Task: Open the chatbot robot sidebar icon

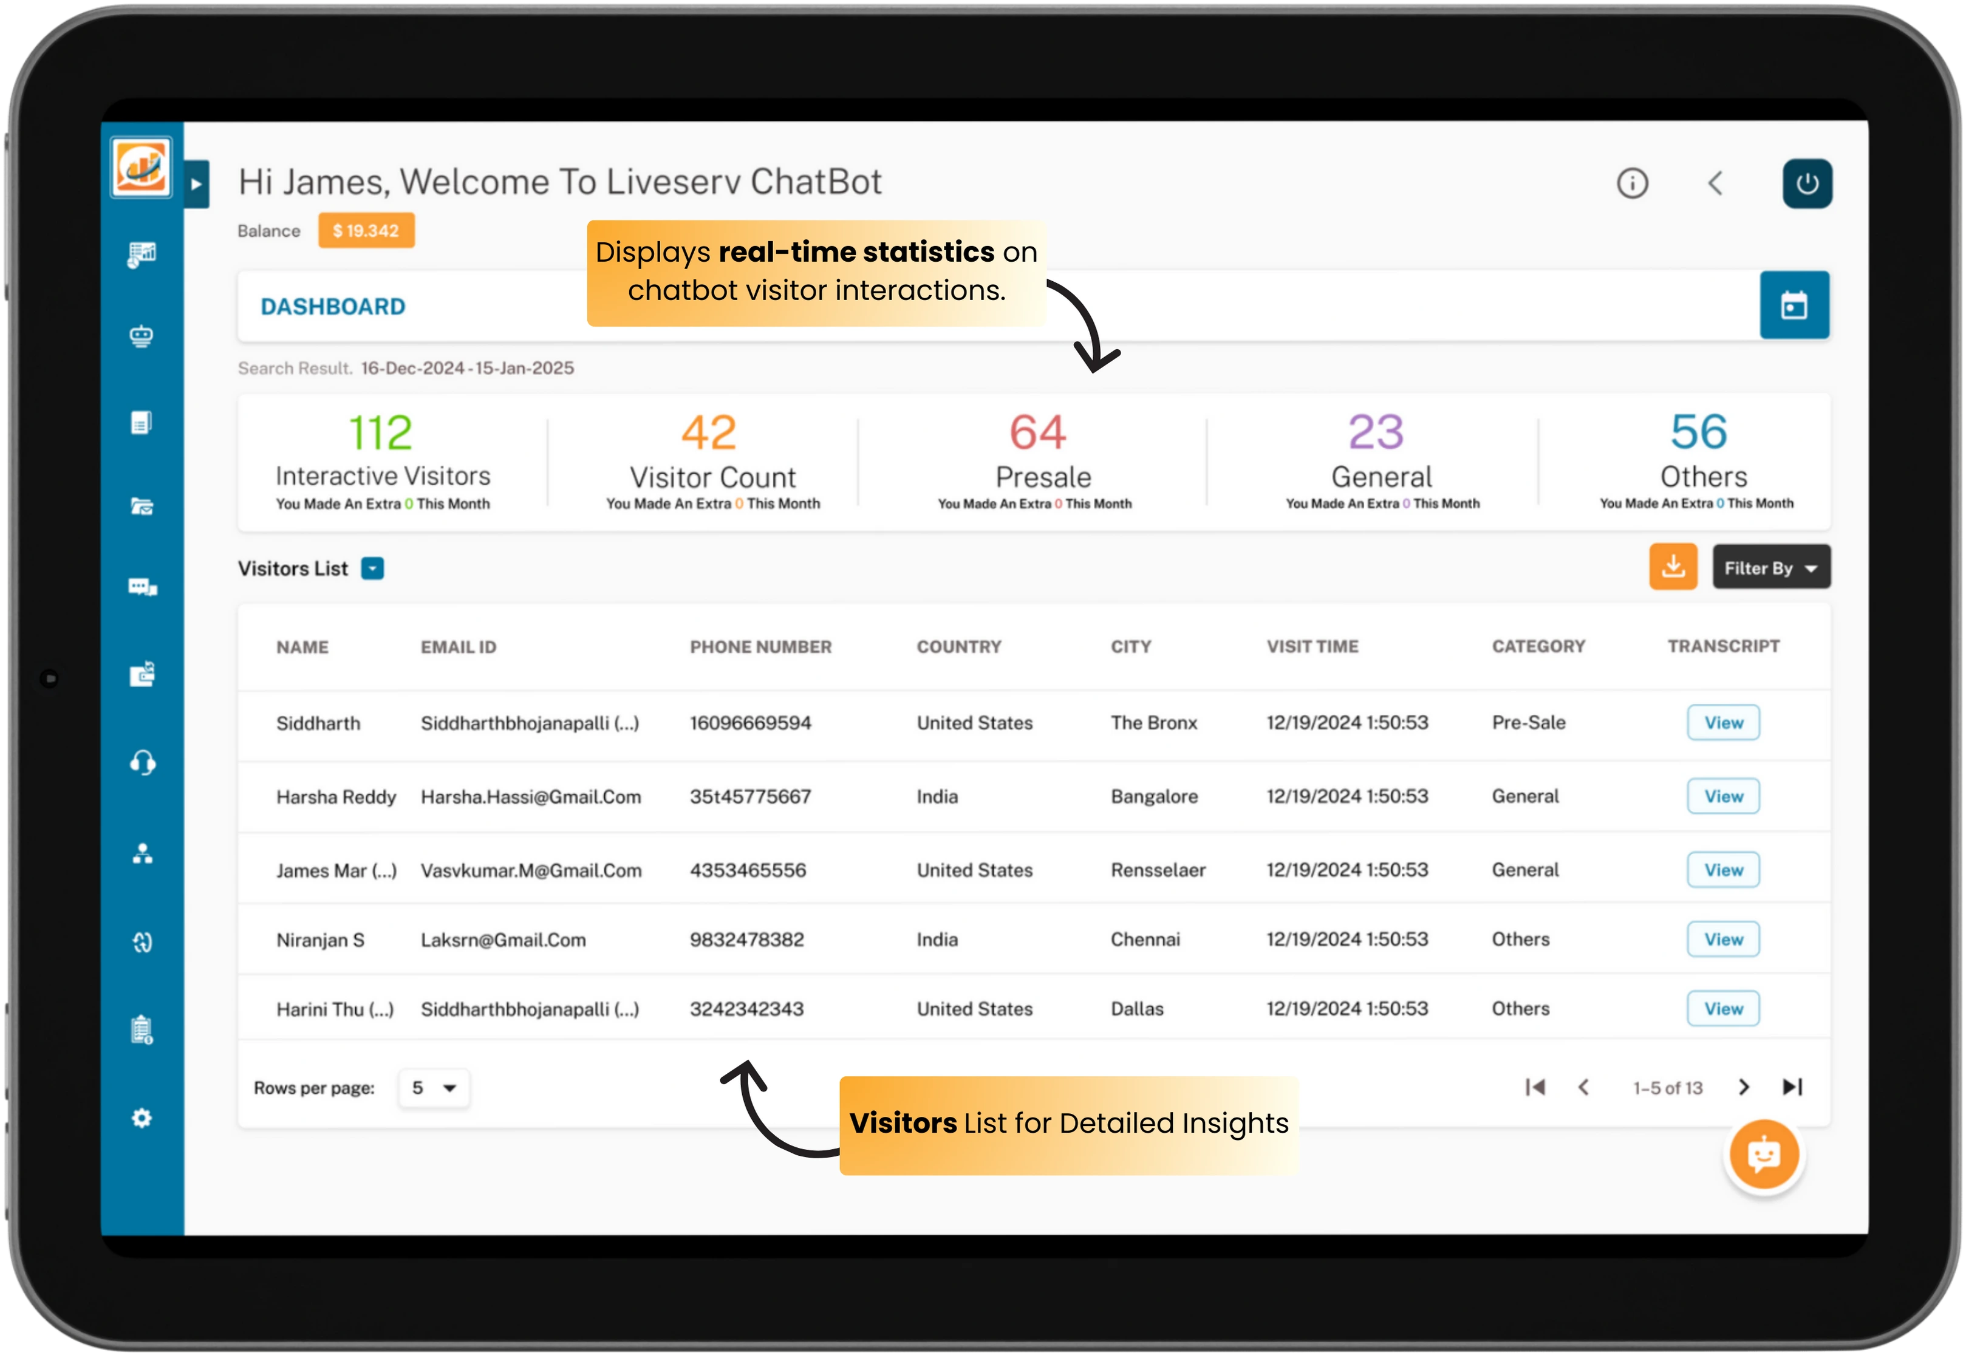Action: click(142, 336)
